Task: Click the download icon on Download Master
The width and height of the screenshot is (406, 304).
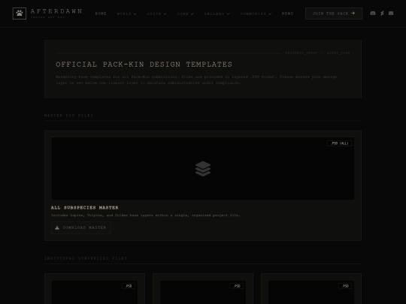Action: pos(57,227)
